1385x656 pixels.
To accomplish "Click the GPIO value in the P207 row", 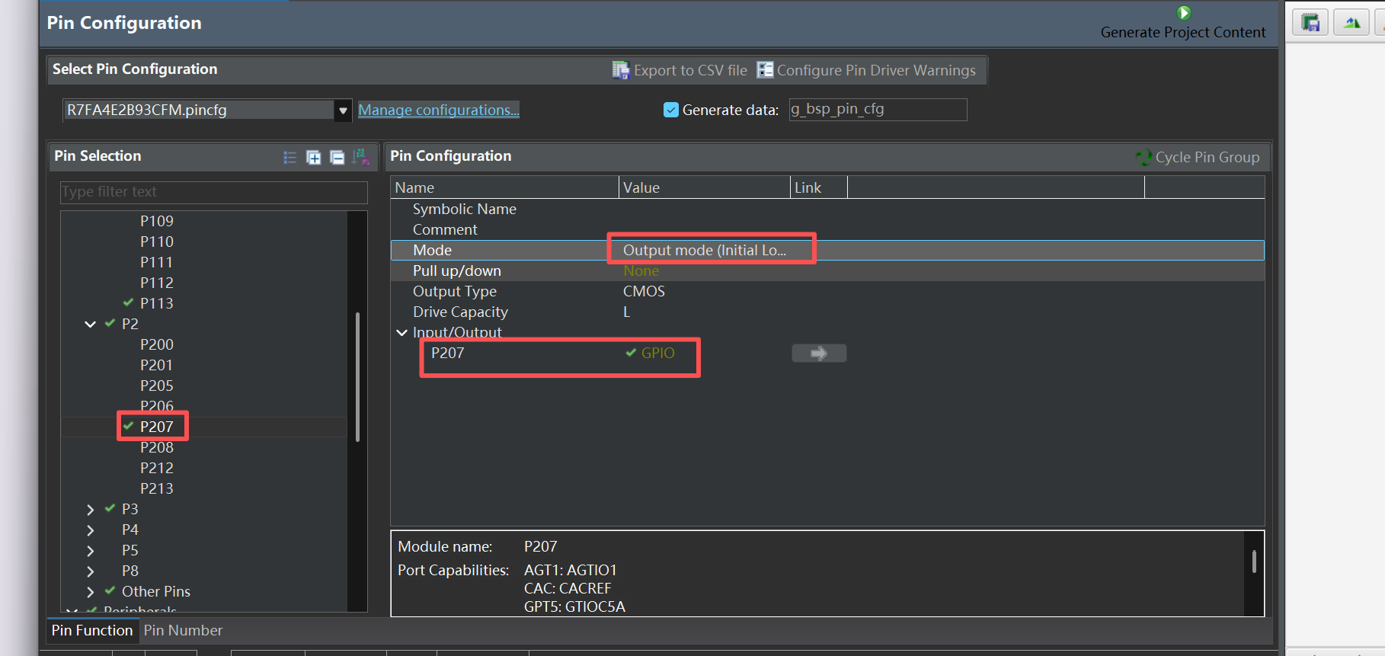I will (657, 353).
